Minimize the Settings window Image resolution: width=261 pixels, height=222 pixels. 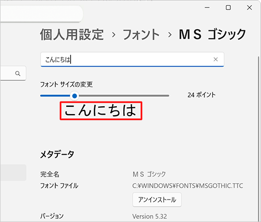coord(207,8)
